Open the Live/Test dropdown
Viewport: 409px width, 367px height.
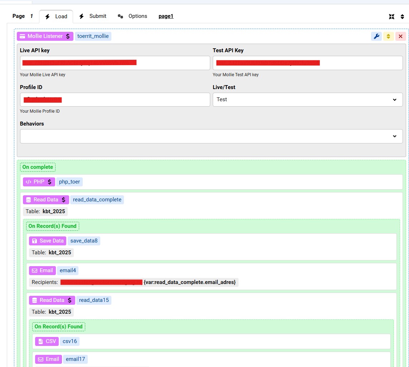tap(307, 99)
